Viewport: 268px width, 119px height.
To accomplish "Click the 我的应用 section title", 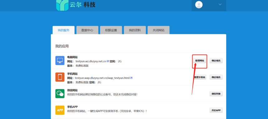I will [x=62, y=46].
